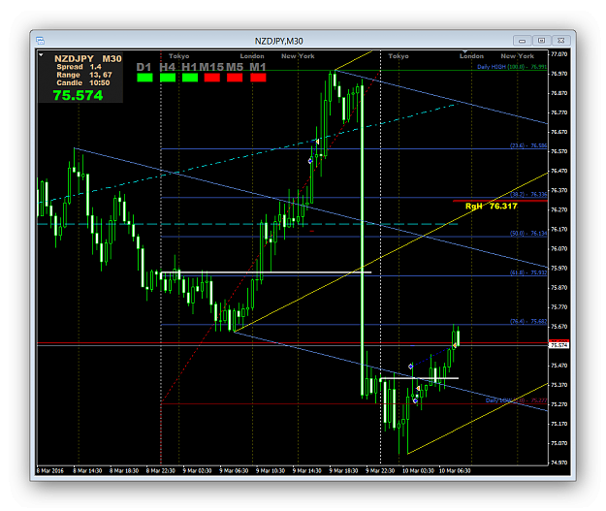The width and height of the screenshot is (606, 511).
Task: Click the current price 75.574 readout
Action: point(79,95)
